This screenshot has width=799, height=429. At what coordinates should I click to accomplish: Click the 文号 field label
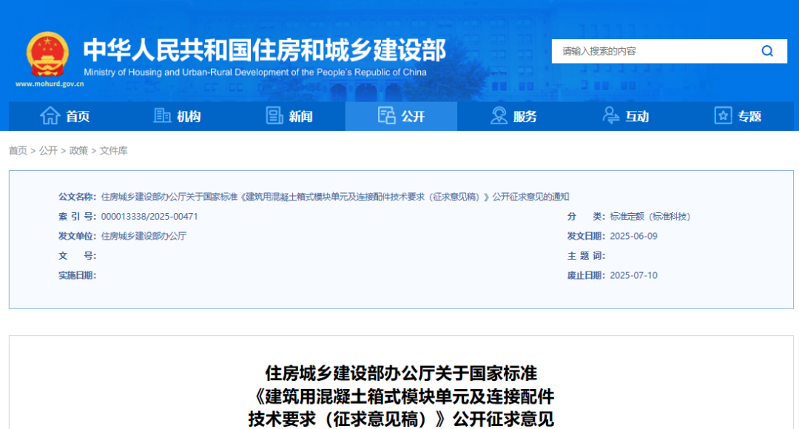pos(77,256)
